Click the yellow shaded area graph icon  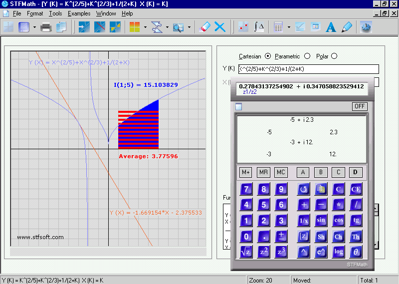(x=115, y=27)
